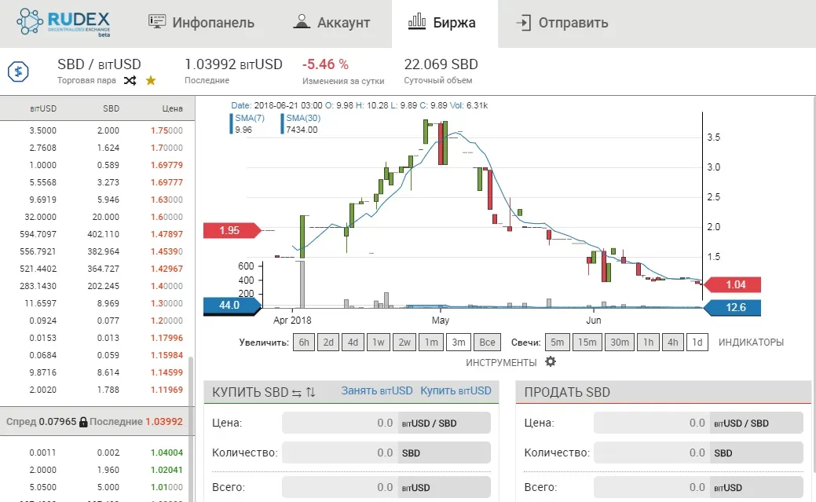Click the blue 44.0 volume marker

232,305
